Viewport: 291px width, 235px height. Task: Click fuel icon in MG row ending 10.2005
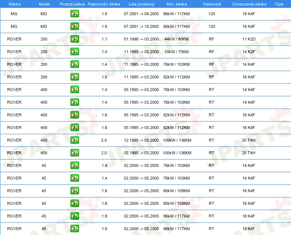pyautogui.click(x=74, y=26)
